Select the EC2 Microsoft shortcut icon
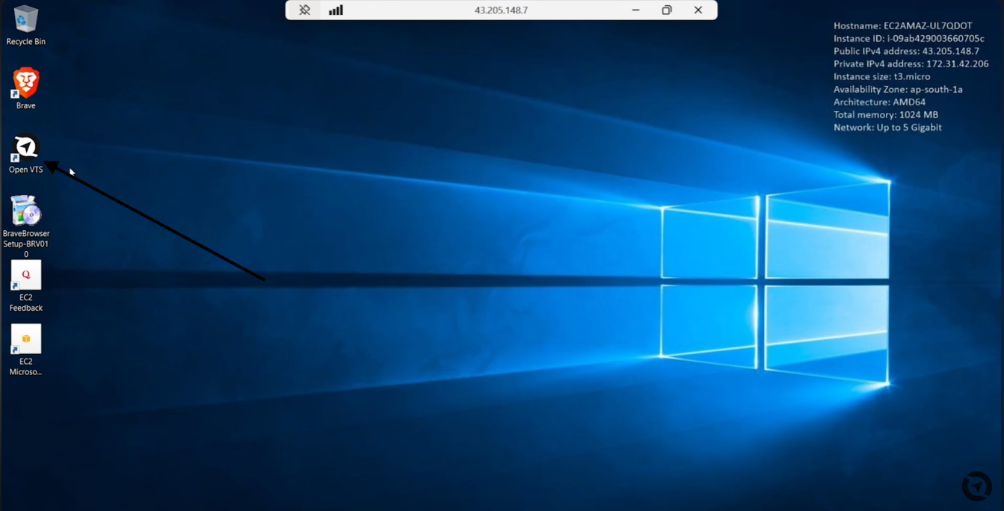 pos(25,350)
